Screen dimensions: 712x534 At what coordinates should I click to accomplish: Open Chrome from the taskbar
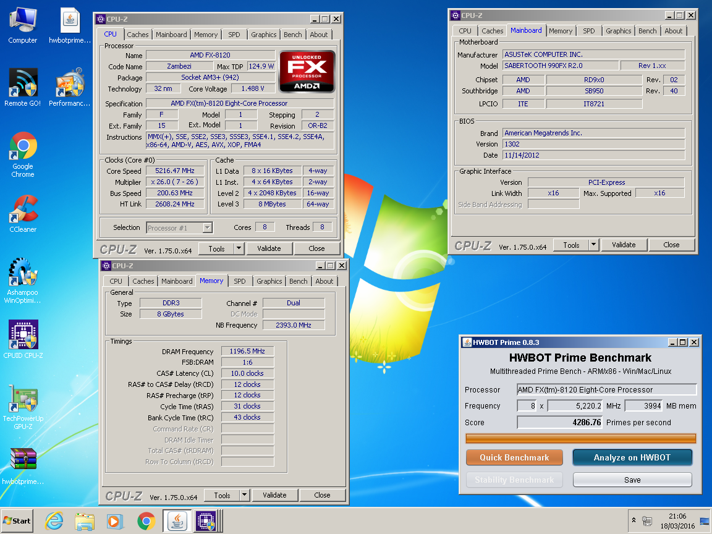146,521
